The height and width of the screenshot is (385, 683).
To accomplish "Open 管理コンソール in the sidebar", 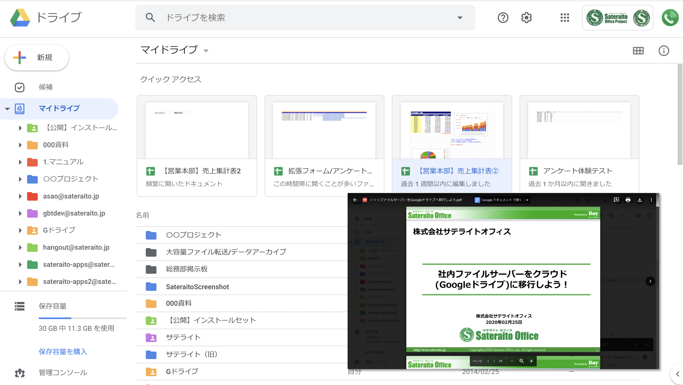I will [x=63, y=373].
